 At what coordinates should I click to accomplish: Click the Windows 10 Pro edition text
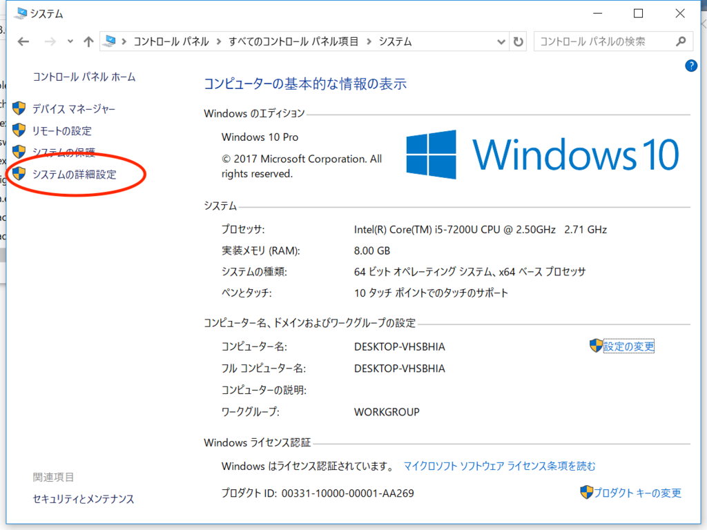pos(260,137)
